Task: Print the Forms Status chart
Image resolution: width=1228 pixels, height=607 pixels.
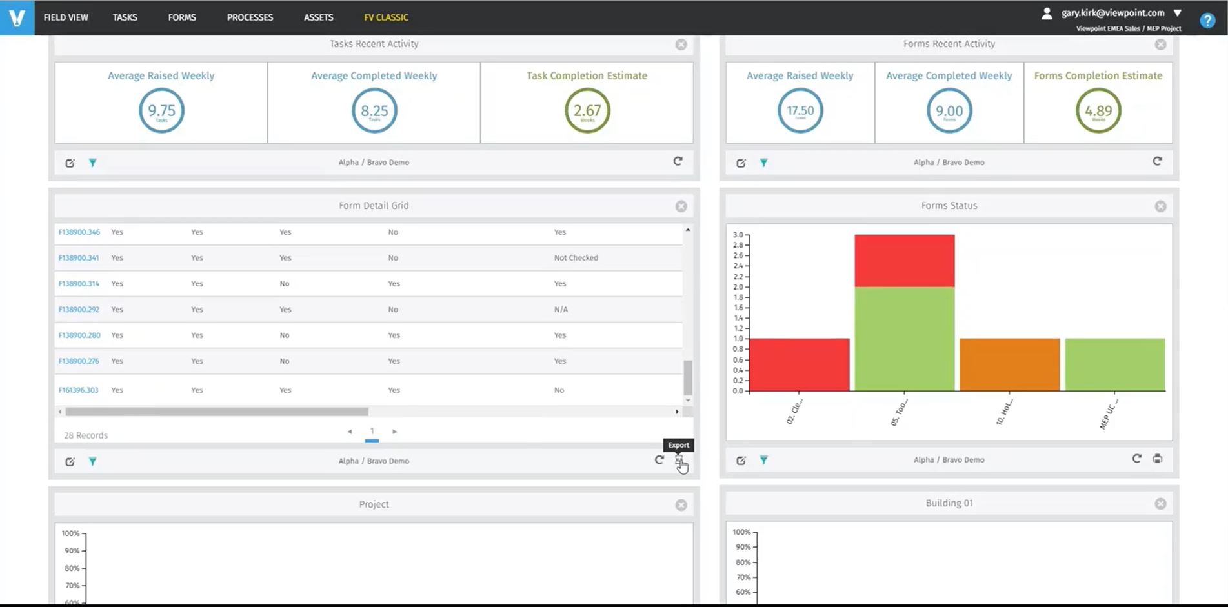Action: pyautogui.click(x=1158, y=458)
